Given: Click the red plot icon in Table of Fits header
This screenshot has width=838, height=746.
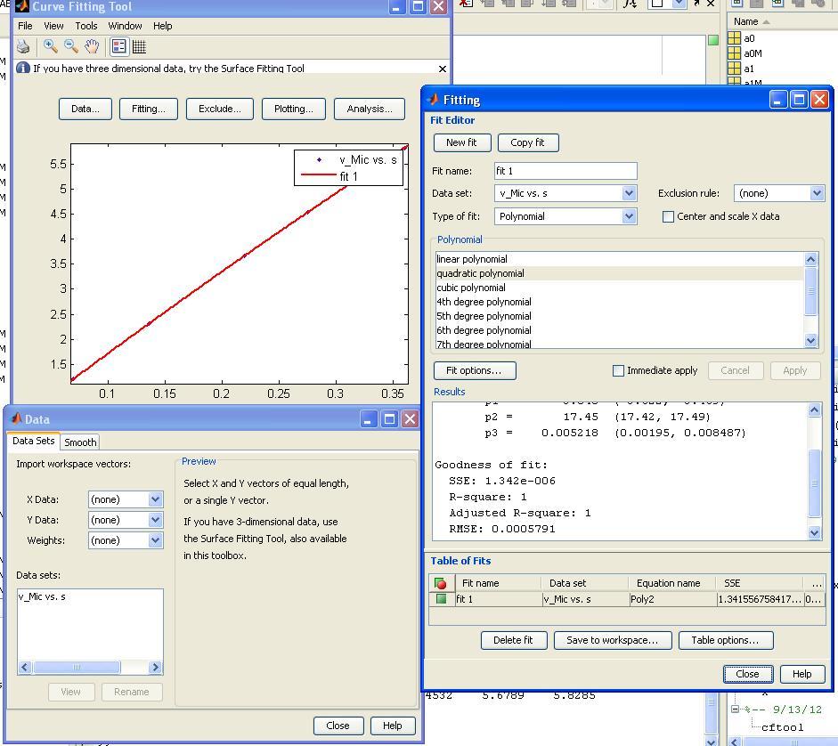Looking at the screenshot, I should point(441,583).
